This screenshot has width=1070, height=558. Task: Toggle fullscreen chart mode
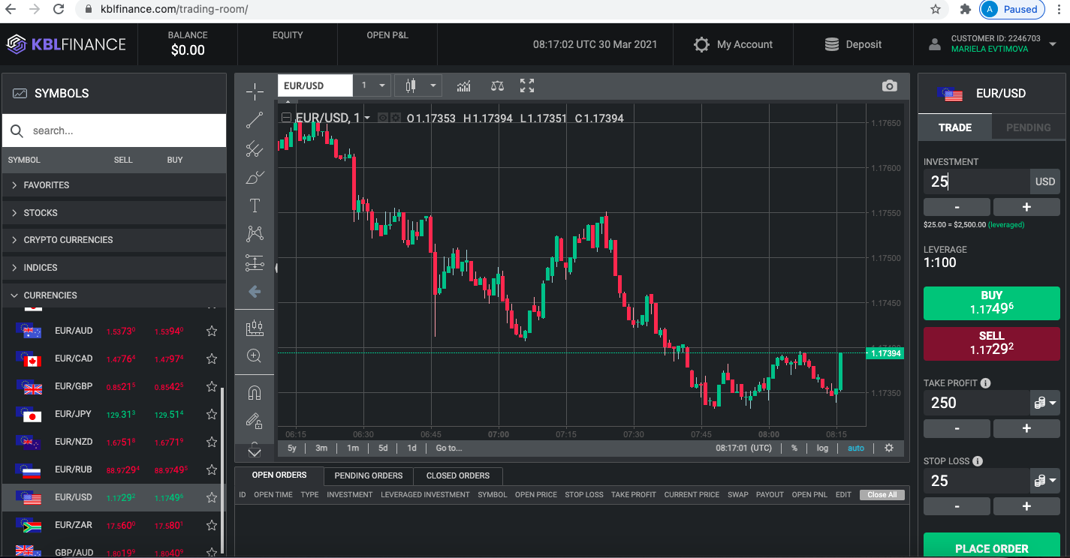click(527, 85)
